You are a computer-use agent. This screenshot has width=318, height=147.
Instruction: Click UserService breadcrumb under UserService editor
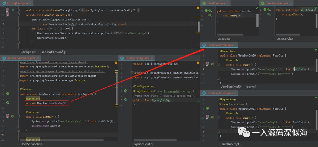(x=285, y=39)
